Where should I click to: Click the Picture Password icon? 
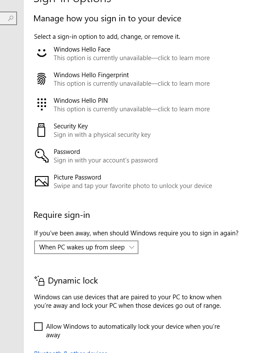41,181
